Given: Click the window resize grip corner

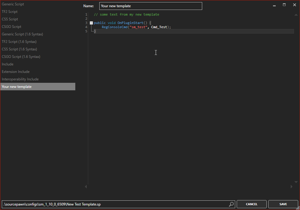Looking at the screenshot, I should pyautogui.click(x=298, y=208).
